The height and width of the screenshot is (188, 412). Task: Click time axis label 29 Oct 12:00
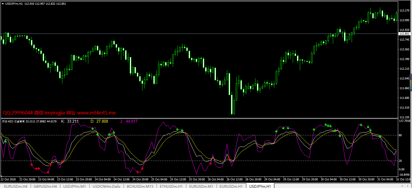click(291, 179)
